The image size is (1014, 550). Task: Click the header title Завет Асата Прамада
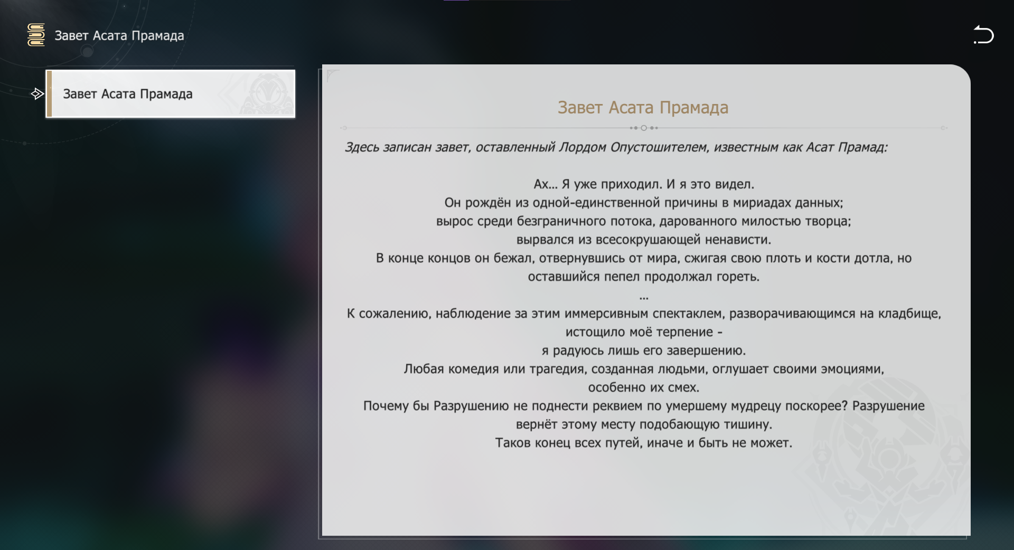pos(119,35)
